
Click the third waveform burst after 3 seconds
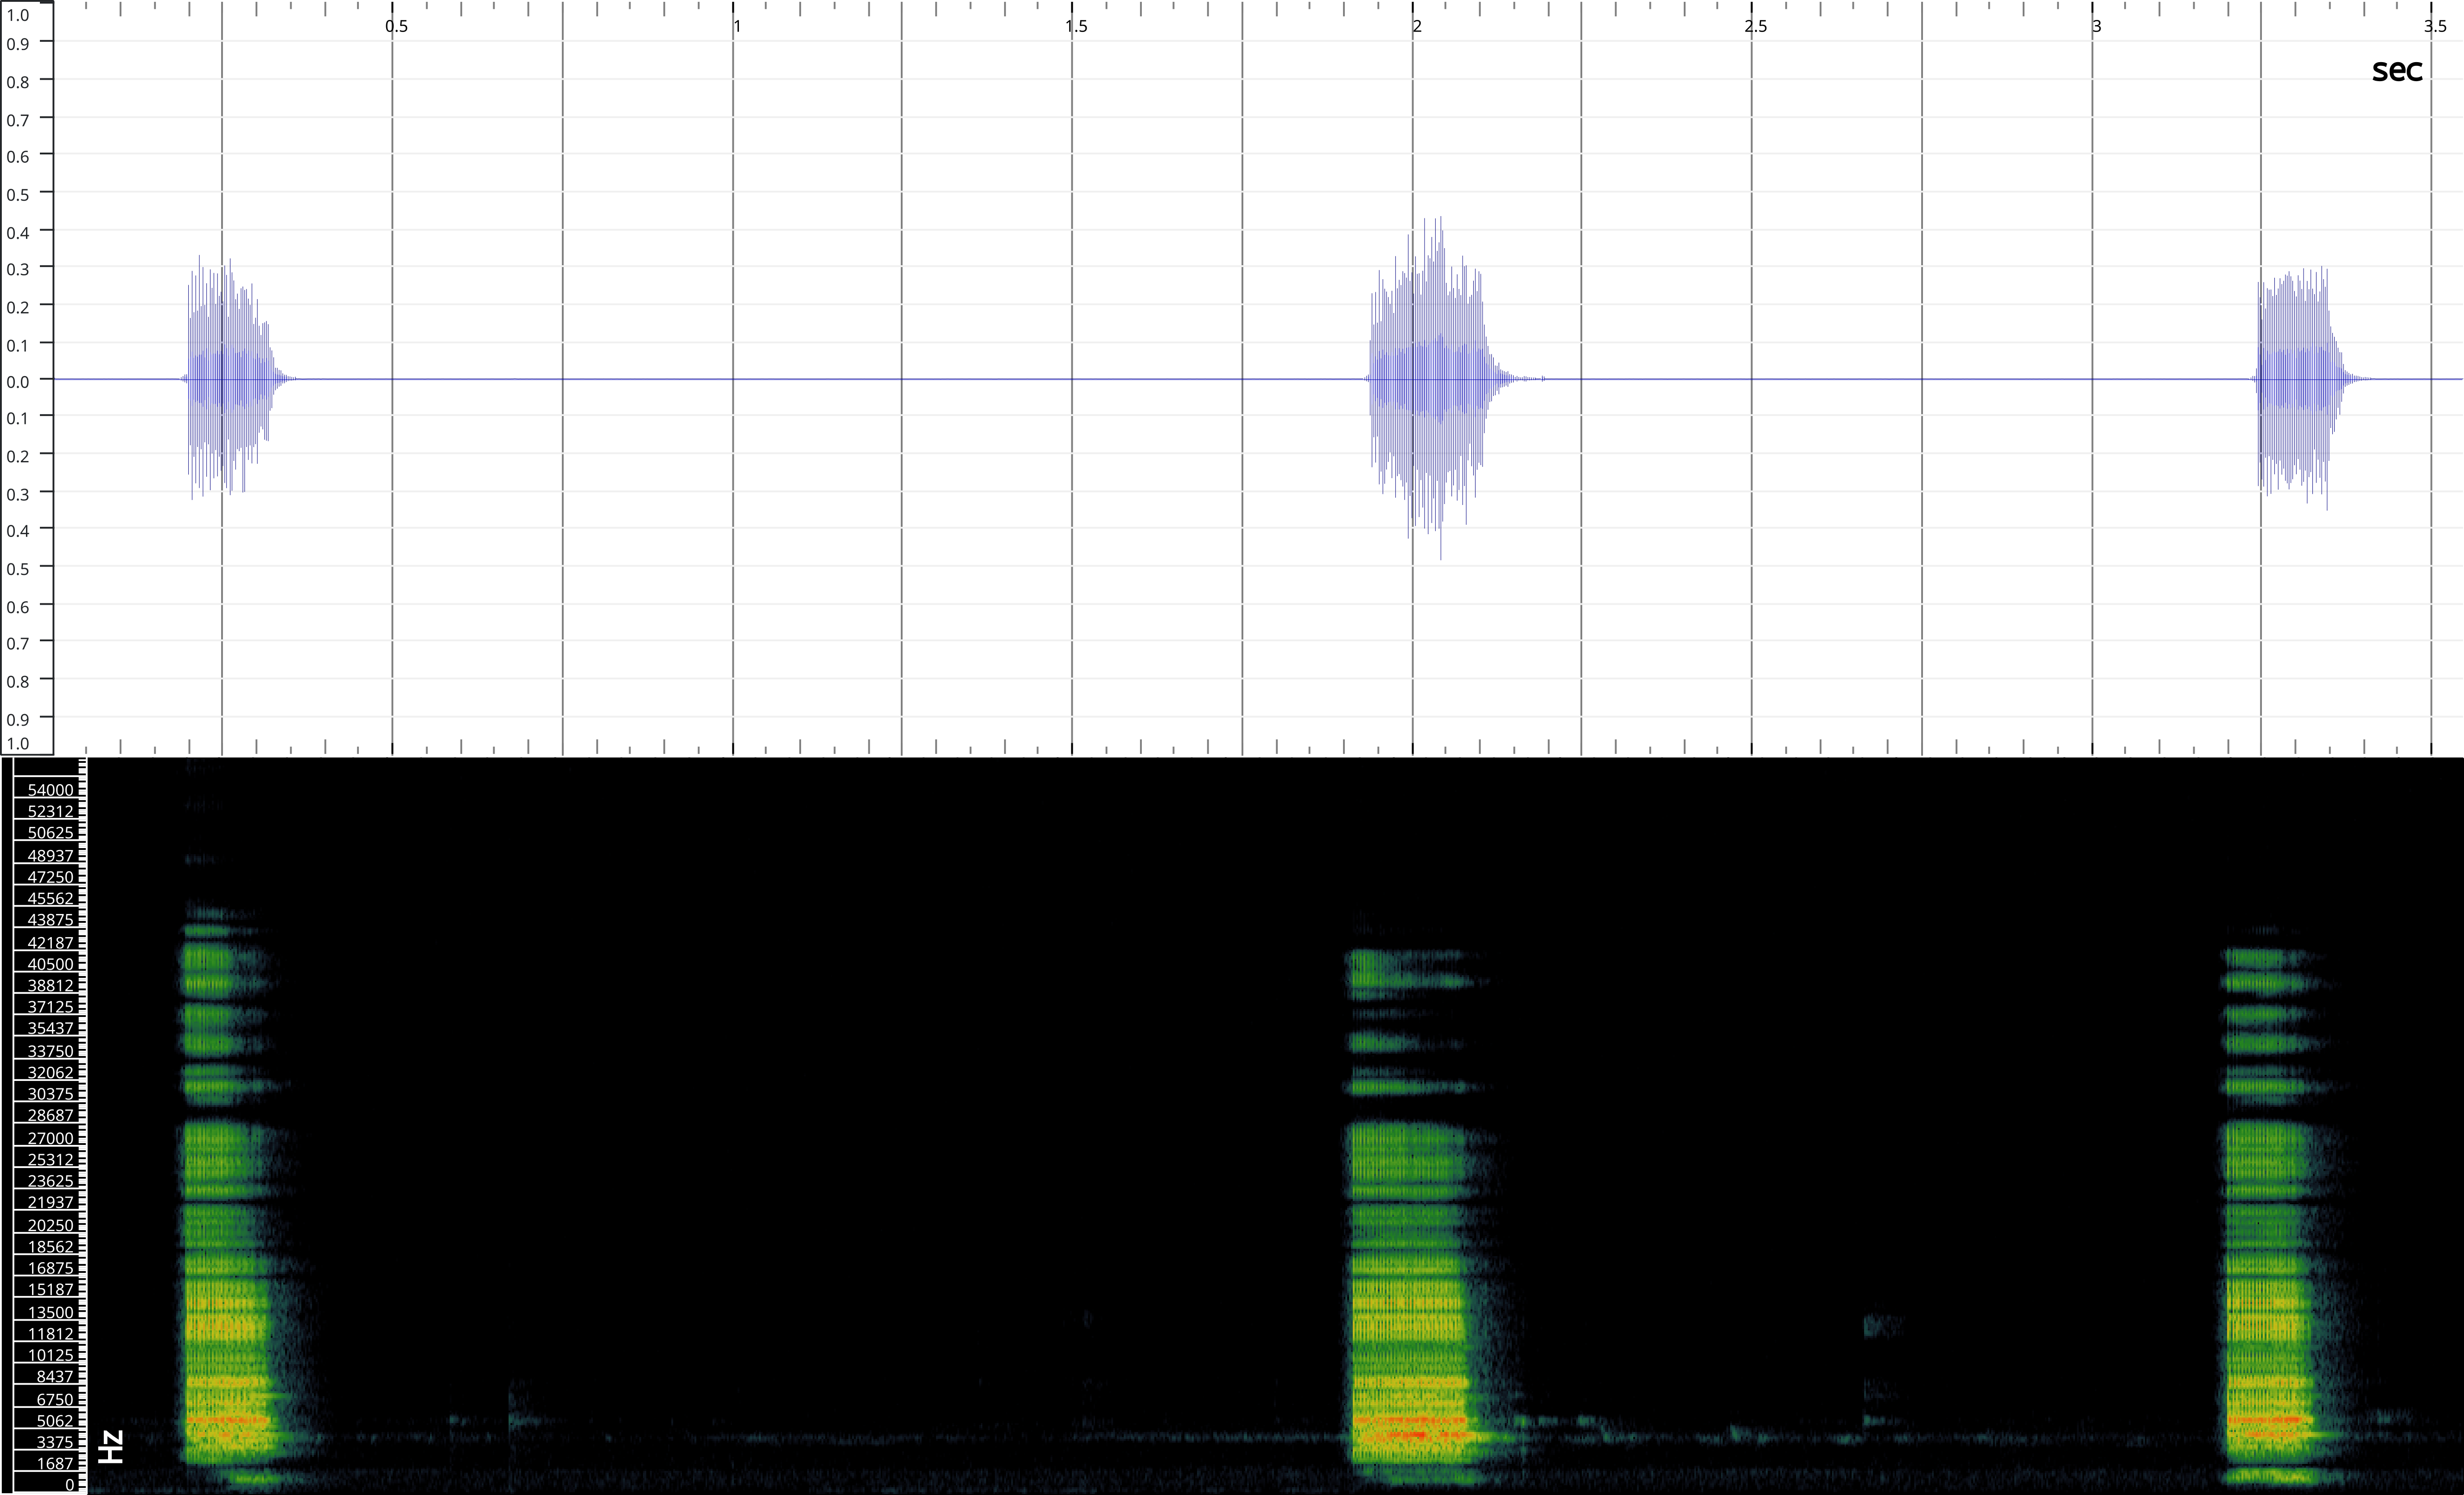[2298, 380]
